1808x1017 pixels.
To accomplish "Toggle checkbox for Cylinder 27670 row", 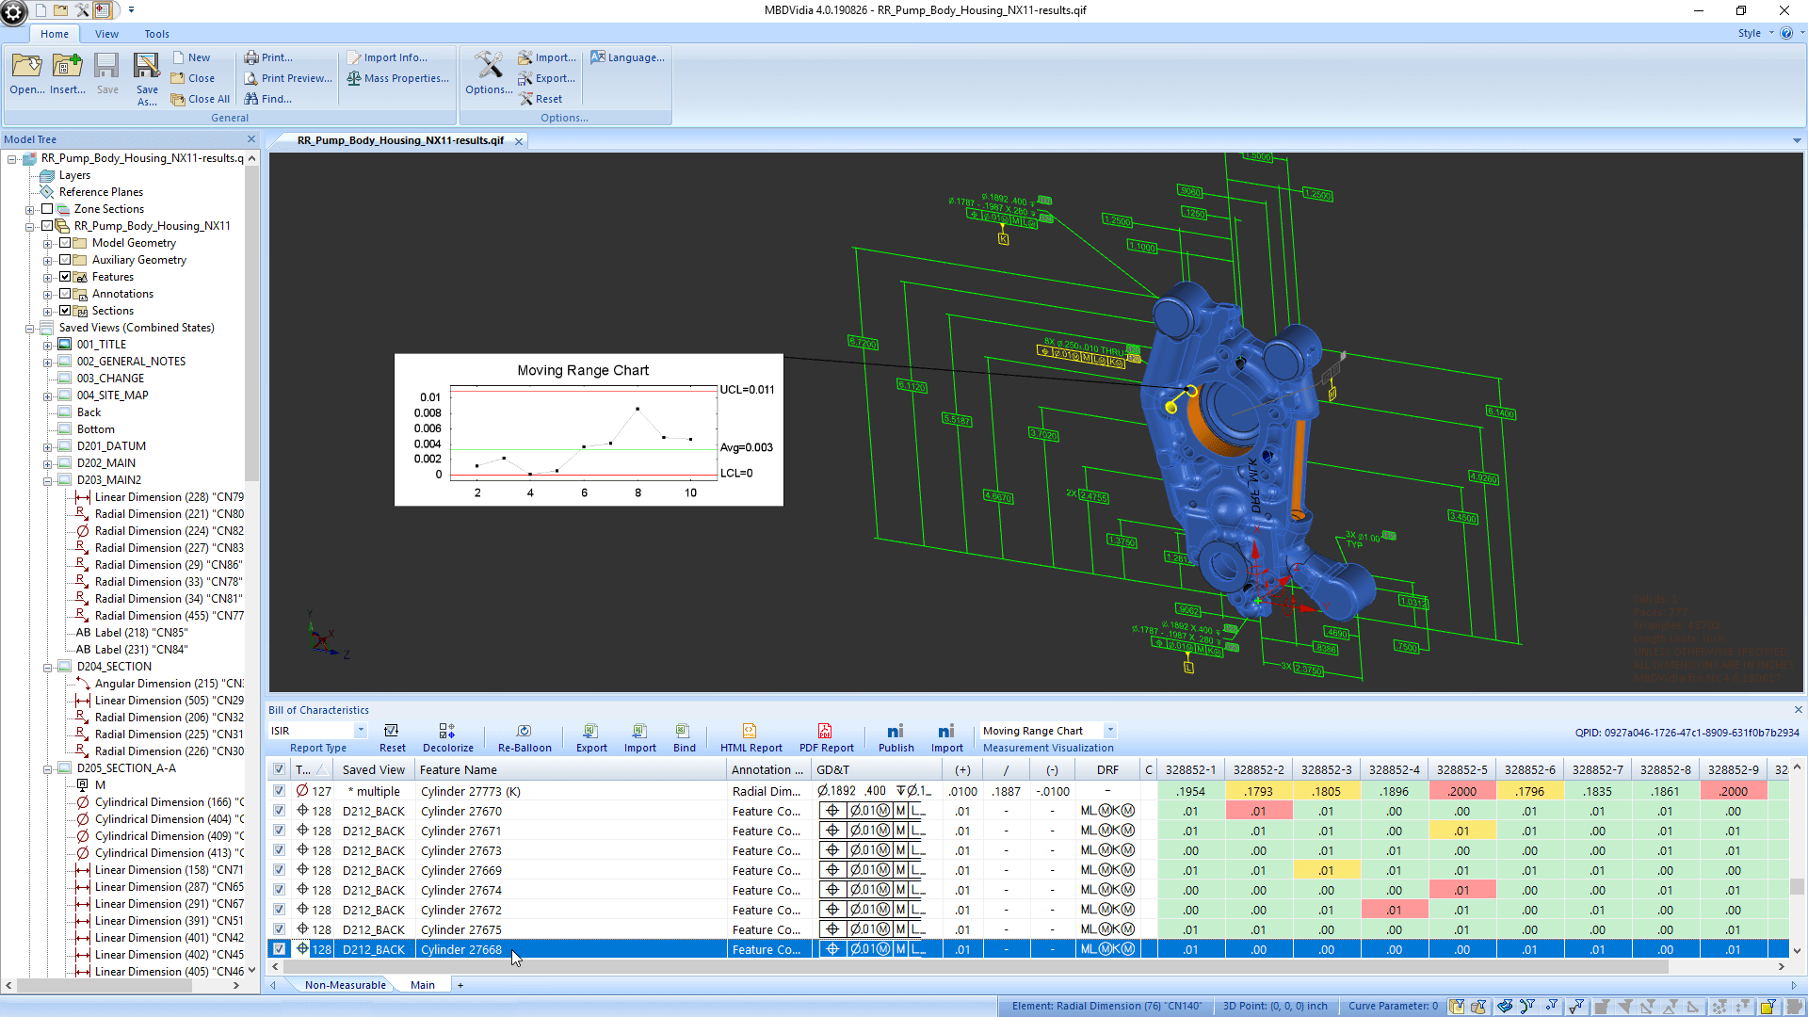I will (278, 810).
